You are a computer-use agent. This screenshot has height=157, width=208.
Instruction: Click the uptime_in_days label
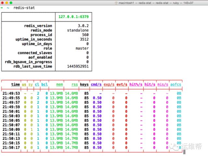[x=37, y=44]
